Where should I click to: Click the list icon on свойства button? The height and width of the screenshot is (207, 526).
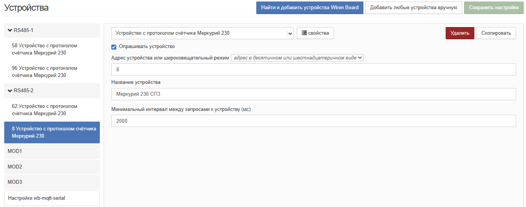(304, 33)
